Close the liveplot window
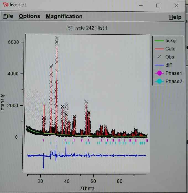188x193 pixels. click(176, 5)
